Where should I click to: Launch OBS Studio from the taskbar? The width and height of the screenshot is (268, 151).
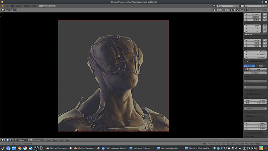point(36,148)
